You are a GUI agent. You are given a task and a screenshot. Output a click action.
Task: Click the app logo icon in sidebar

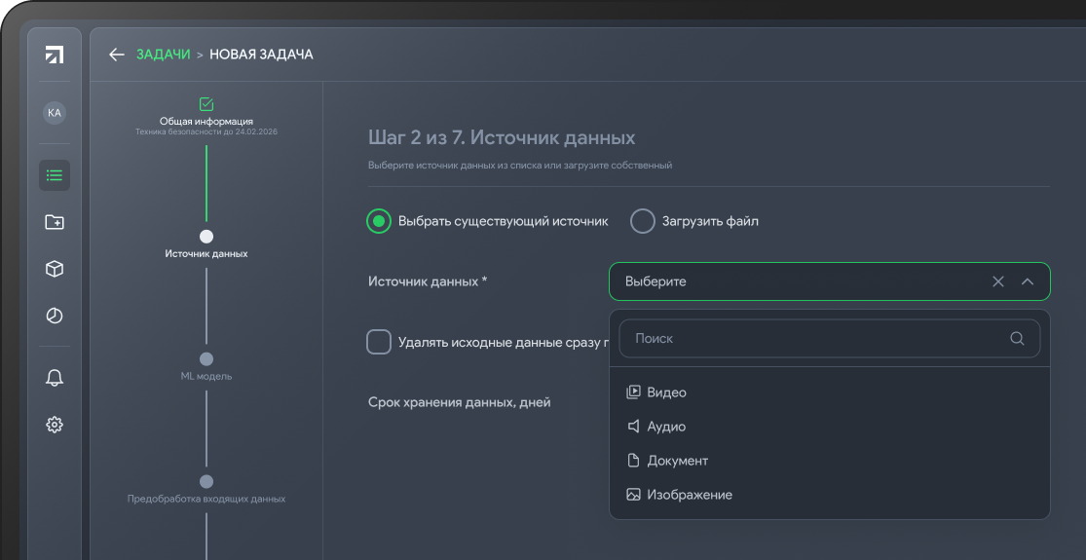click(55, 55)
